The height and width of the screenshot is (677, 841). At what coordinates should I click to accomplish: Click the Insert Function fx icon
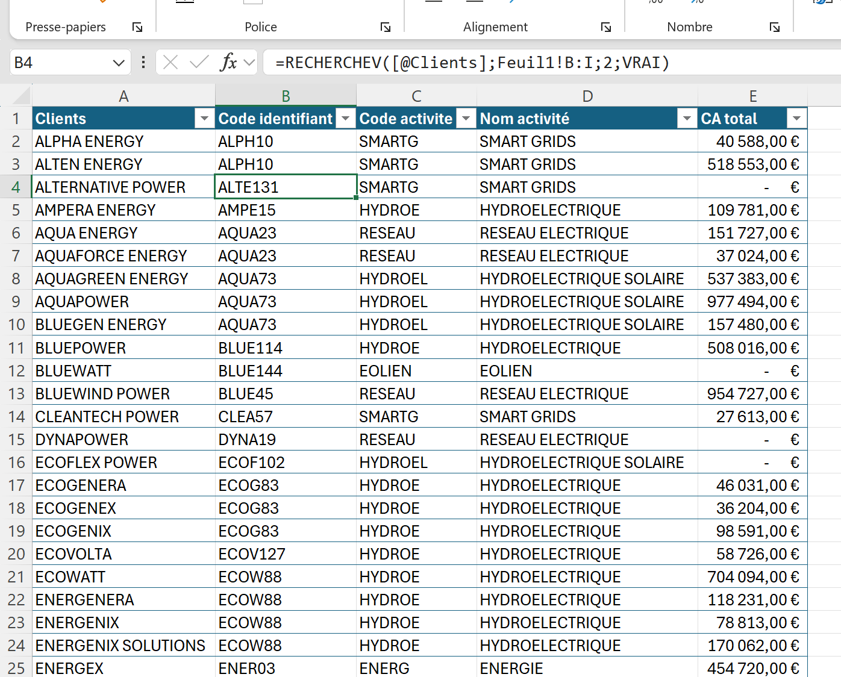click(x=228, y=62)
